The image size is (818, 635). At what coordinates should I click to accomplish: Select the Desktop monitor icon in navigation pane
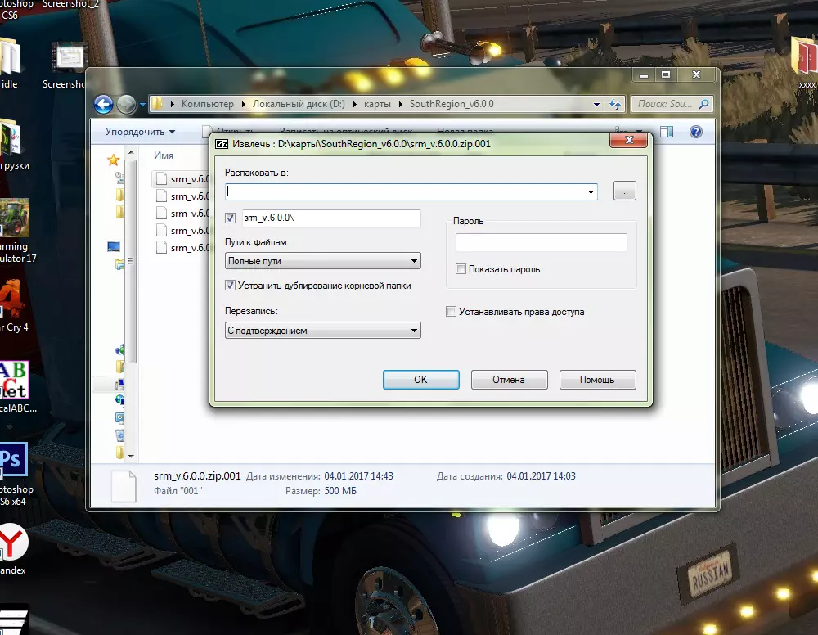[x=114, y=246]
